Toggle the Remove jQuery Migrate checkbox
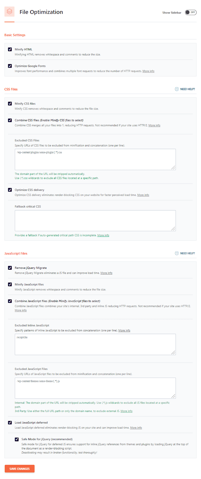201x479 pixels. coord(10,268)
